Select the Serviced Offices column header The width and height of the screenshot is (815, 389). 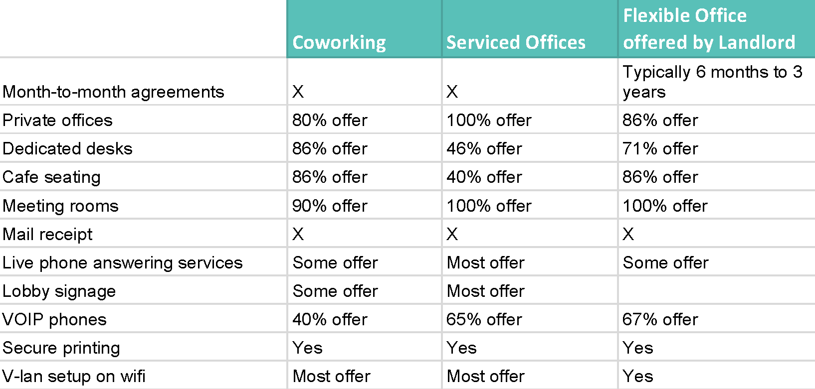pos(530,29)
